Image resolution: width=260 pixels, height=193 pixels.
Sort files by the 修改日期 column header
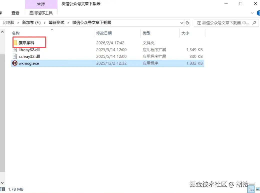(104, 33)
